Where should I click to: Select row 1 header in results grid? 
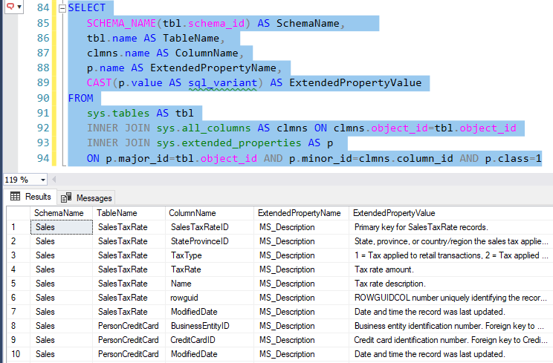(19, 227)
